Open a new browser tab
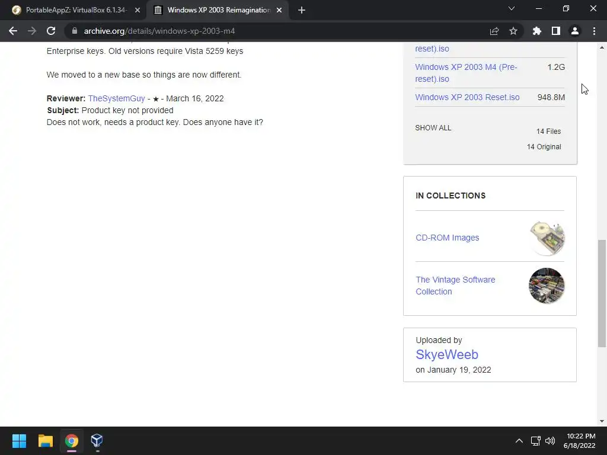 point(302,10)
